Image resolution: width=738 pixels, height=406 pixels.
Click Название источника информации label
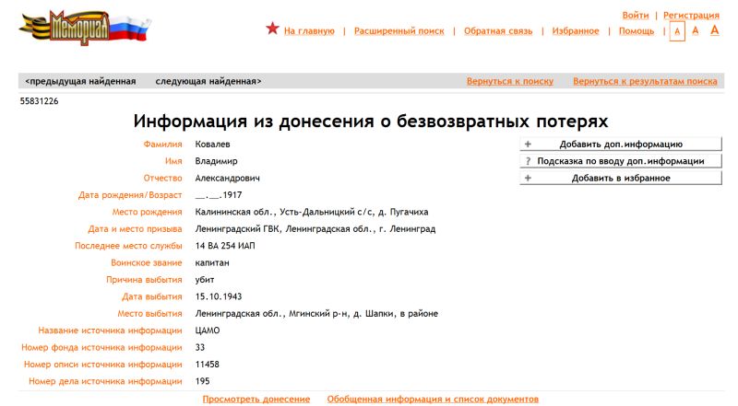(x=110, y=331)
